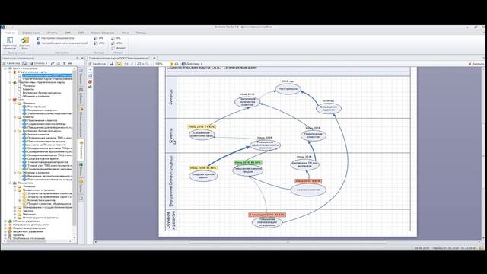Open the zoom level dropdown arrow
487x274 pixels.
pyautogui.click(x=171, y=64)
